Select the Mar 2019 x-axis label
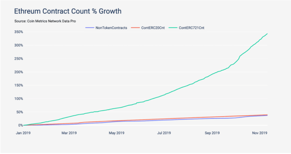 69,133
